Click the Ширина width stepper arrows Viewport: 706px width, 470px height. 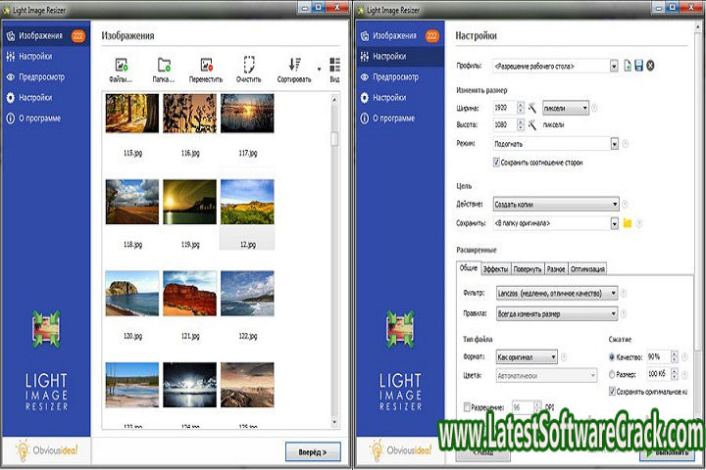[518, 108]
